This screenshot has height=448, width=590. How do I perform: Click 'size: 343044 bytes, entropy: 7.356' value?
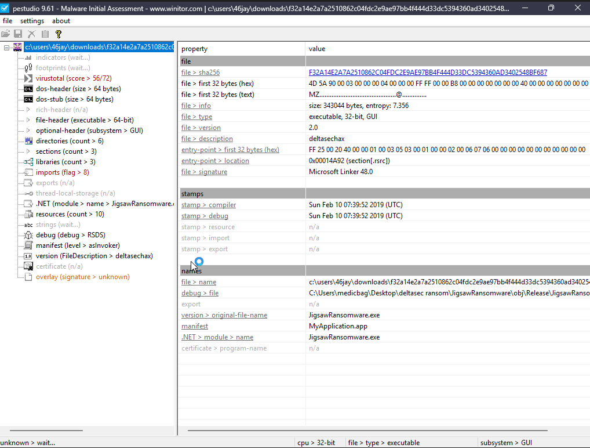pyautogui.click(x=359, y=106)
